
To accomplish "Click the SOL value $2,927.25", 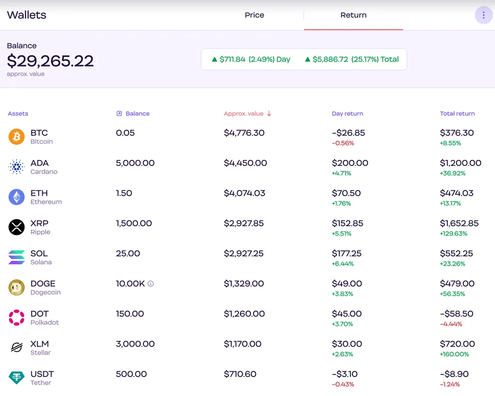I will point(244,253).
